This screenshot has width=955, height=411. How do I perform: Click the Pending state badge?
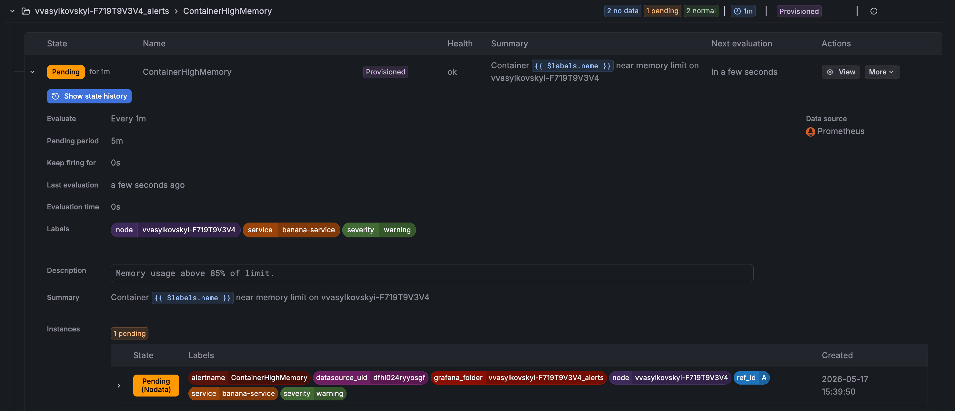pyautogui.click(x=66, y=72)
